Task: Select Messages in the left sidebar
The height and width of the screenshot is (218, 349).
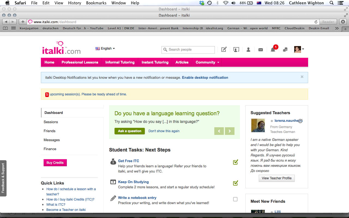Action: pyautogui.click(x=52, y=140)
